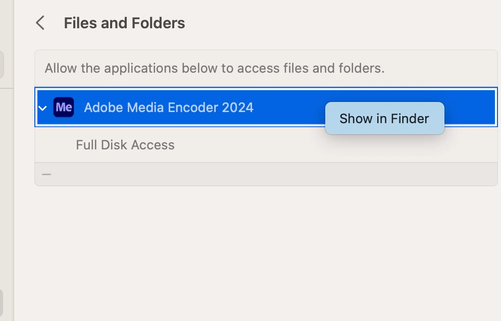Click the divider between sidebar and settings pane
This screenshot has height=321, width=501.
[14, 202]
